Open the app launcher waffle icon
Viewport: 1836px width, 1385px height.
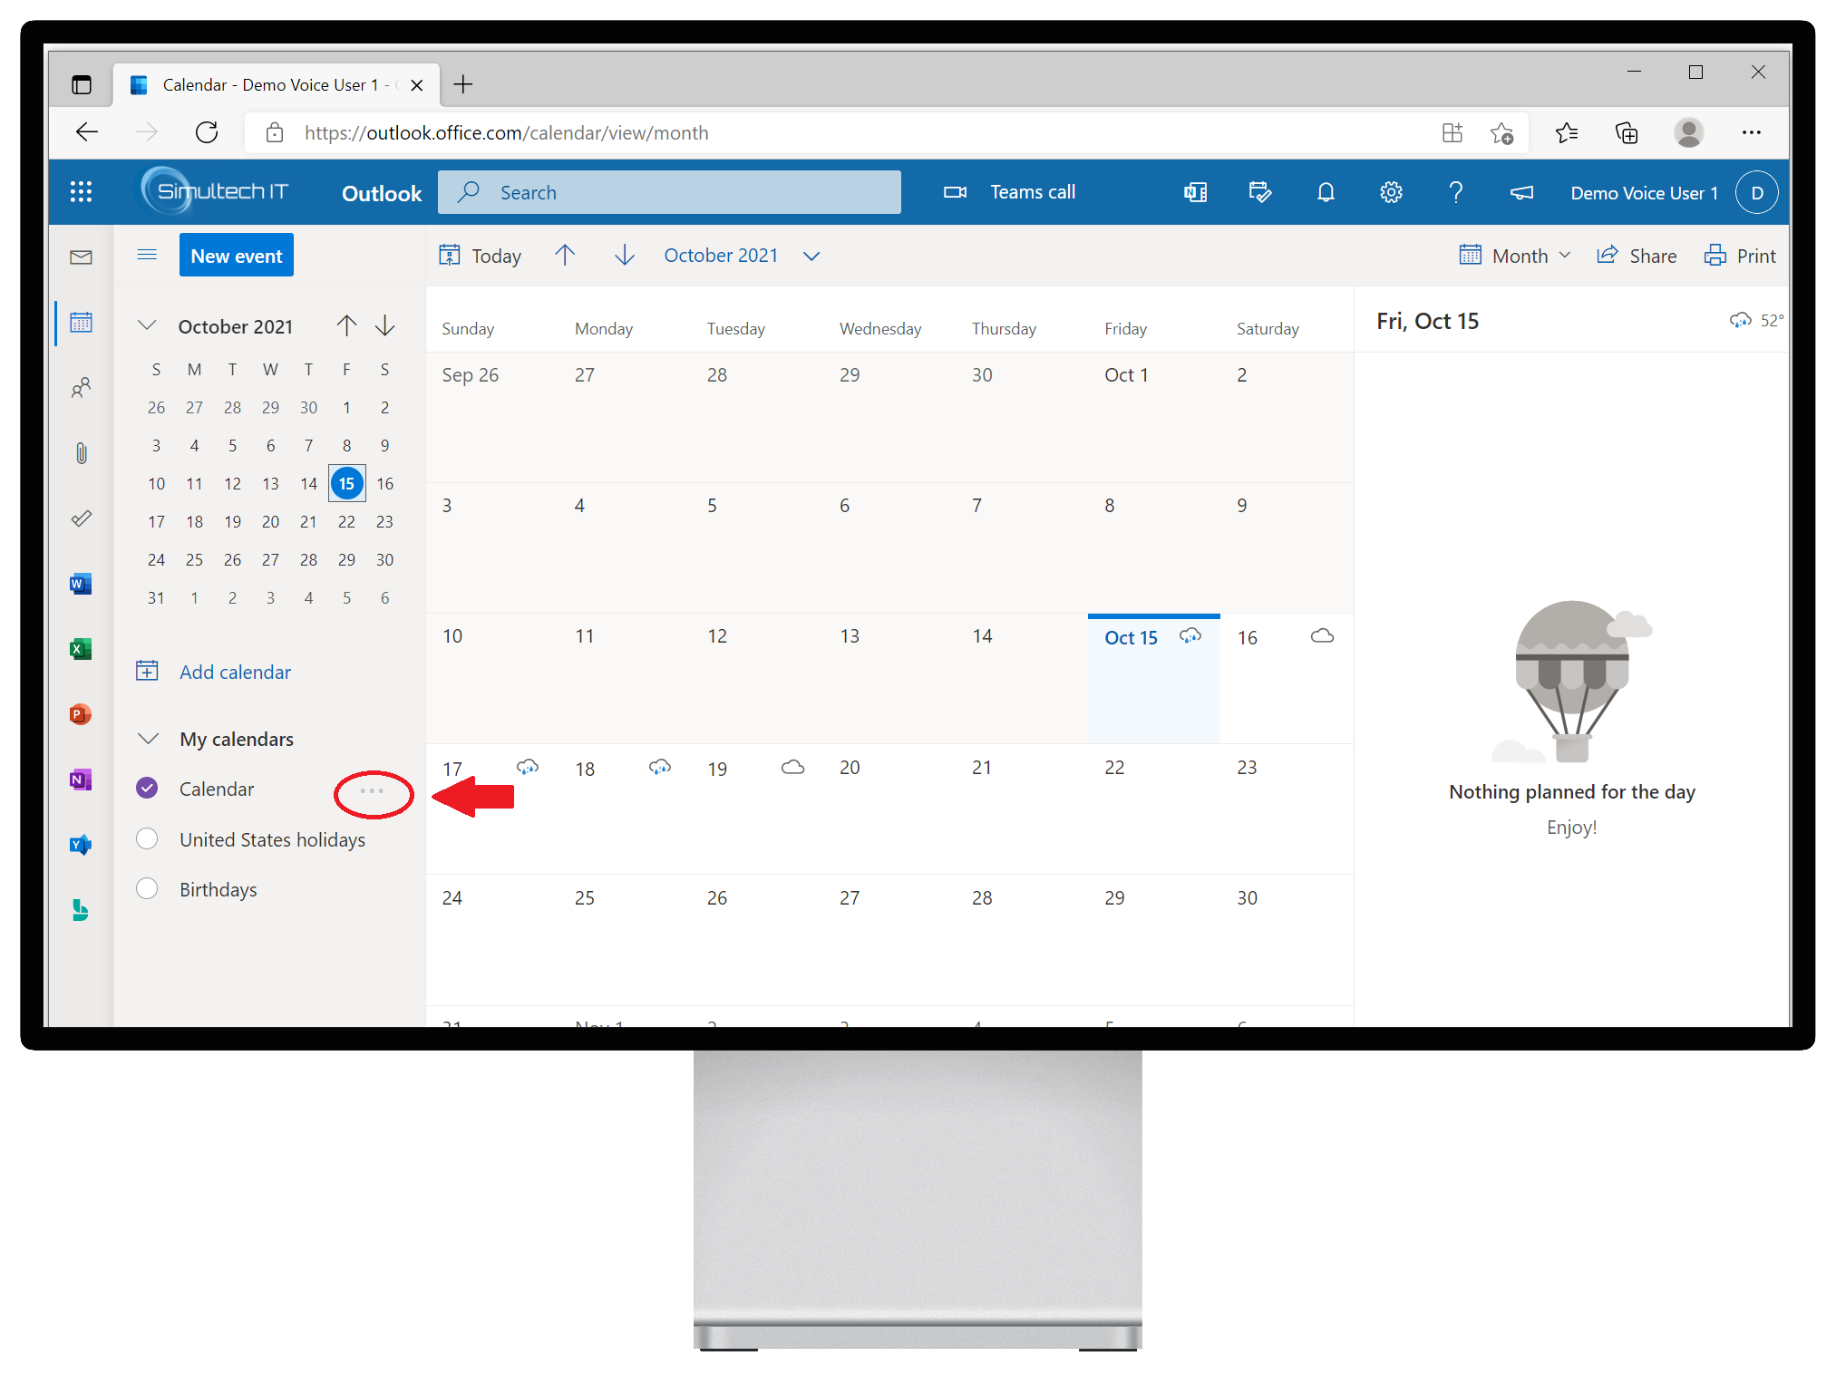[x=81, y=192]
